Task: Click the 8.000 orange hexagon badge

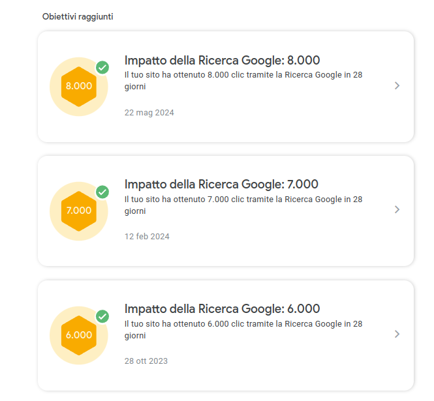Action: 79,87
